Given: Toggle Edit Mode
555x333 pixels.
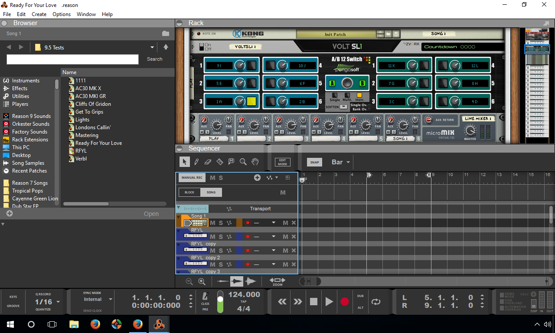Looking at the screenshot, I should pyautogui.click(x=282, y=162).
